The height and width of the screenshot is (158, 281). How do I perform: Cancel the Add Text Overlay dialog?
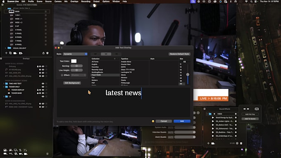click(164, 121)
